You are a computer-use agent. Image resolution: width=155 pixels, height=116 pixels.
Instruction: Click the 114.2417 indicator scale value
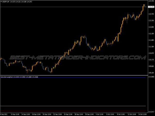point(151,112)
